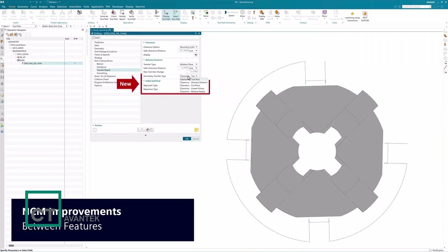448x252 pixels.
Task: Open the Menu button below the ribbon
Action: 6,26
